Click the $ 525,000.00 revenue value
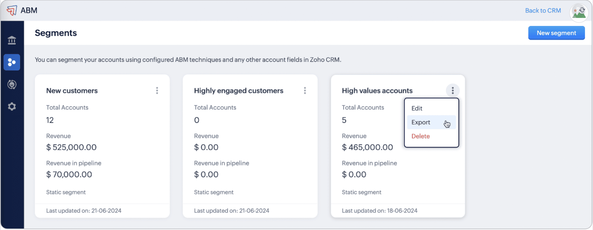 (x=71, y=147)
